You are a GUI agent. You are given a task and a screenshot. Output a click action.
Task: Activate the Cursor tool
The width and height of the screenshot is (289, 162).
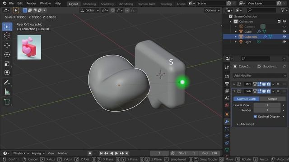7,36
